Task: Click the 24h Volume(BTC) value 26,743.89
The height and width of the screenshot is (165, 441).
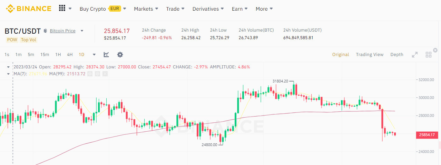Action: 248,37
